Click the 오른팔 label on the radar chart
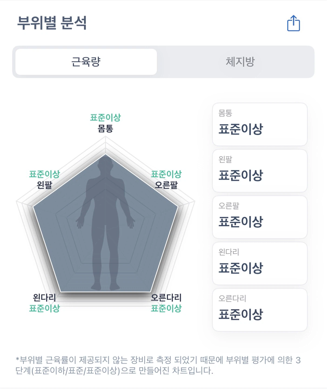327x389 pixels. pos(166,185)
